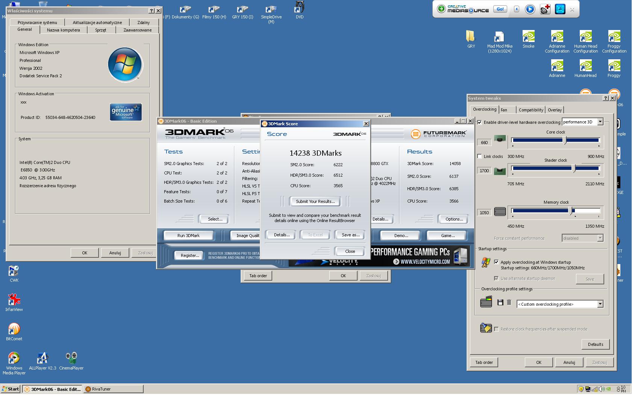The height and width of the screenshot is (395, 632).
Task: Open the Filmy 150 (H) desktop shortcut
Action: point(214,12)
